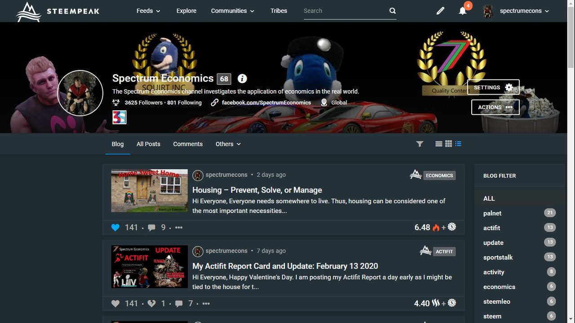Expand the Feeds dropdown
This screenshot has height=323, width=575.
(x=148, y=11)
